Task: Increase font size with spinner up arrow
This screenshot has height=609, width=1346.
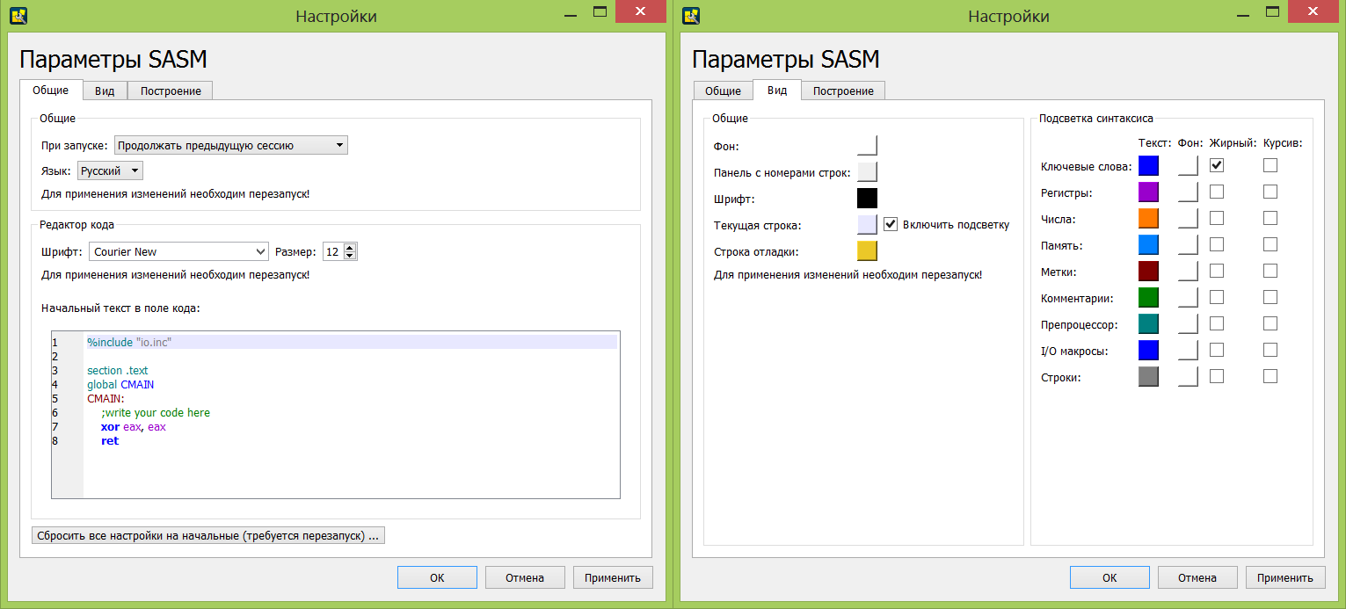Action: point(350,247)
